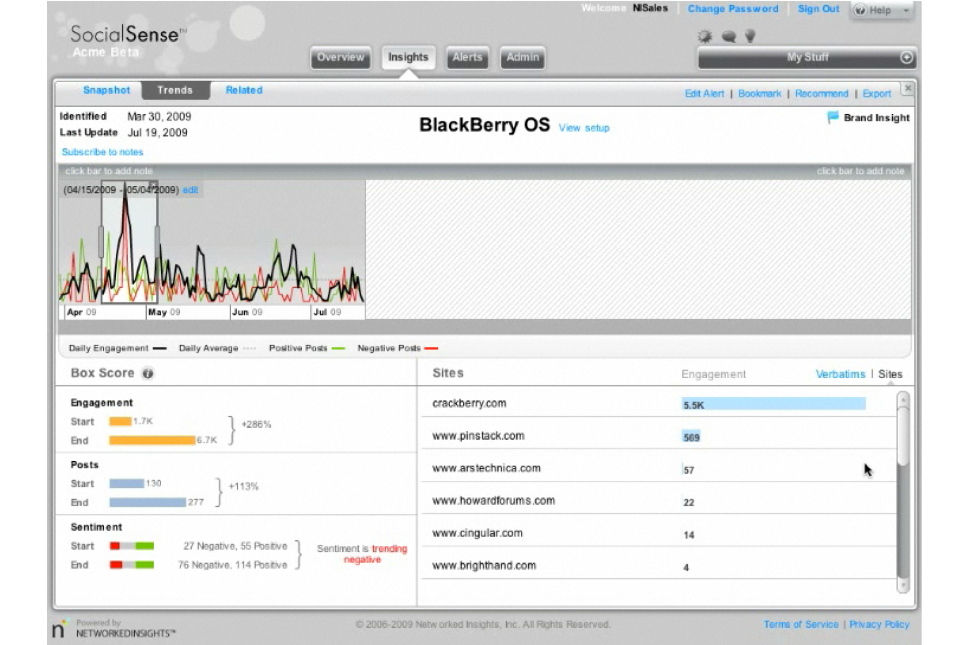
Task: Select the www.brighthand.com row
Action: [658, 565]
